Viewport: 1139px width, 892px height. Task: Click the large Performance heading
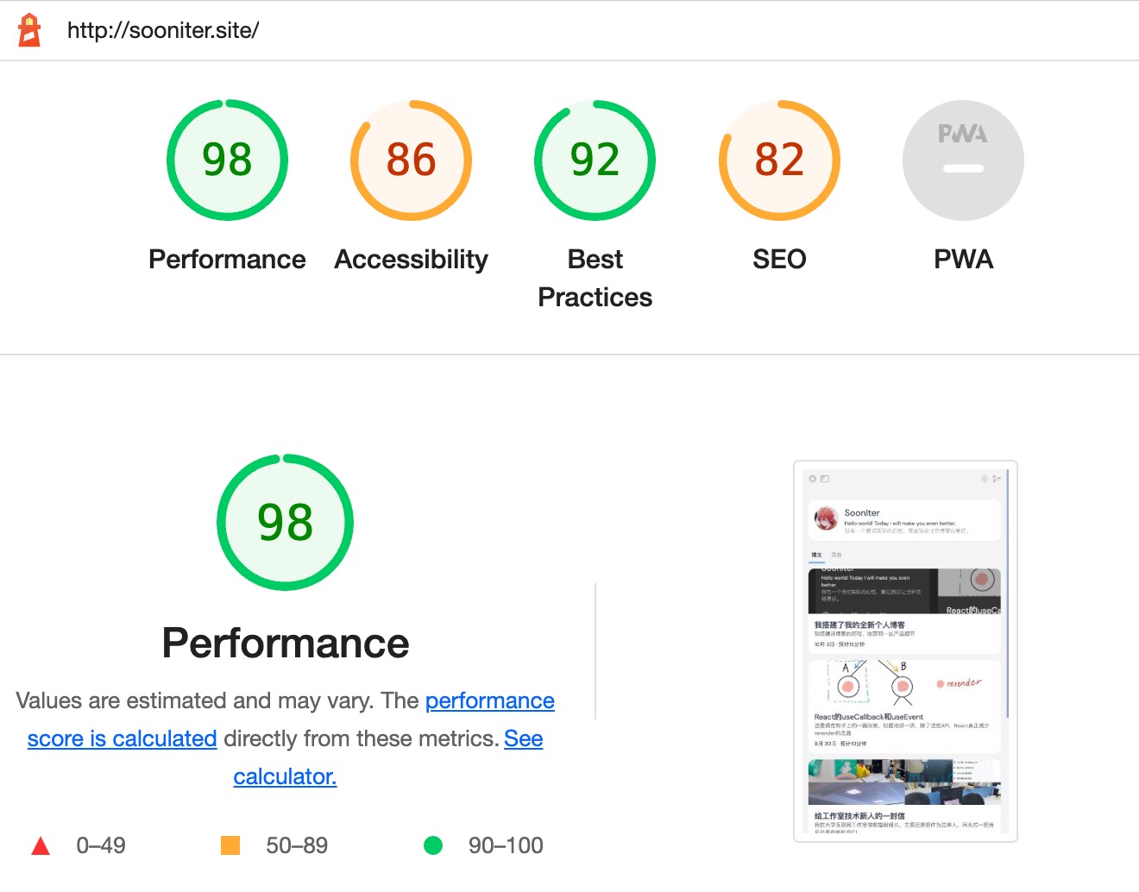(286, 643)
